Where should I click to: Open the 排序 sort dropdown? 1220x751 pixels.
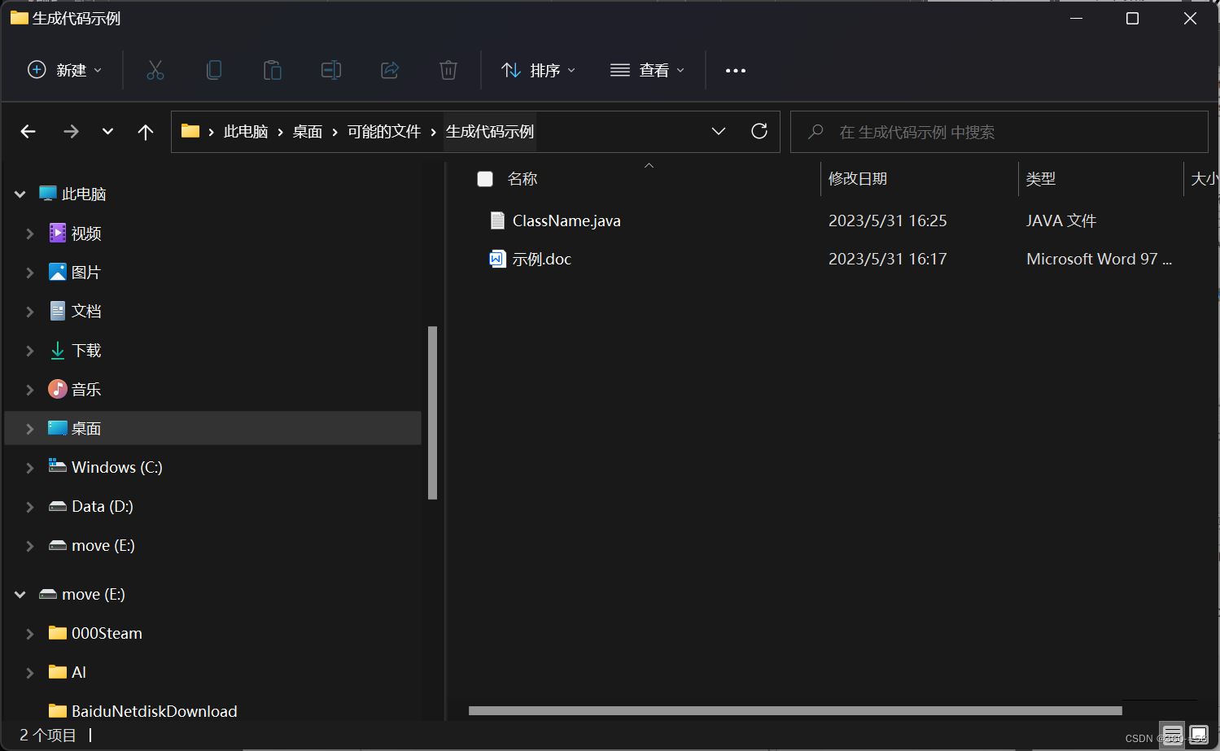(x=538, y=70)
